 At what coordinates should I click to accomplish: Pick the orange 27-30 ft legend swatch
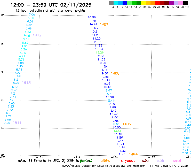[153, 3]
